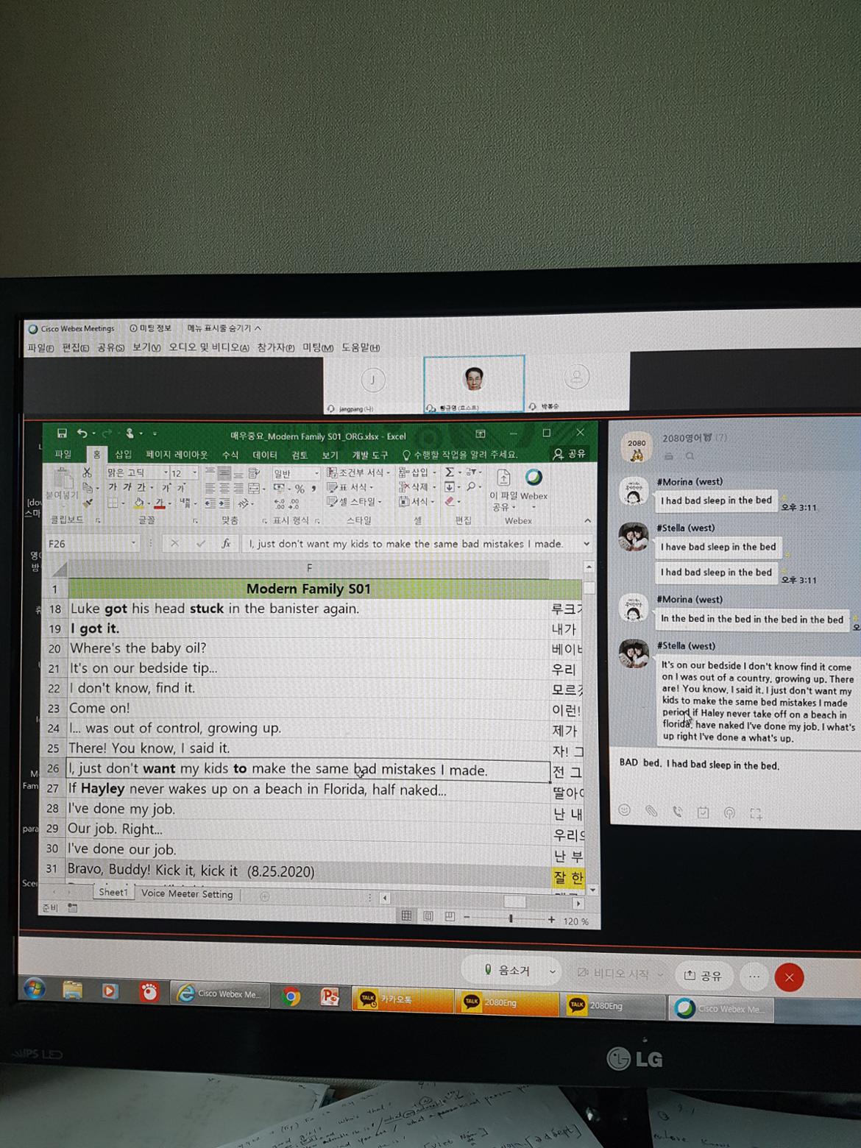Expand the Name Box dropdown arrow
Screen dimensions: 861x1148
pyautogui.click(x=133, y=544)
